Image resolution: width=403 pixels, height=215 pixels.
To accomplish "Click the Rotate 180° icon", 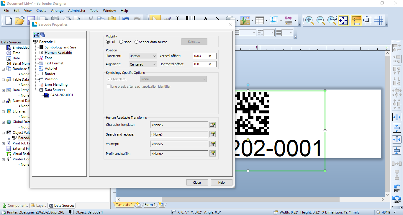I will 397,199.
